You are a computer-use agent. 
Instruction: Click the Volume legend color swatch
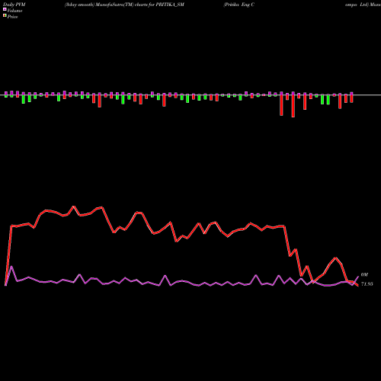(x=5, y=10)
